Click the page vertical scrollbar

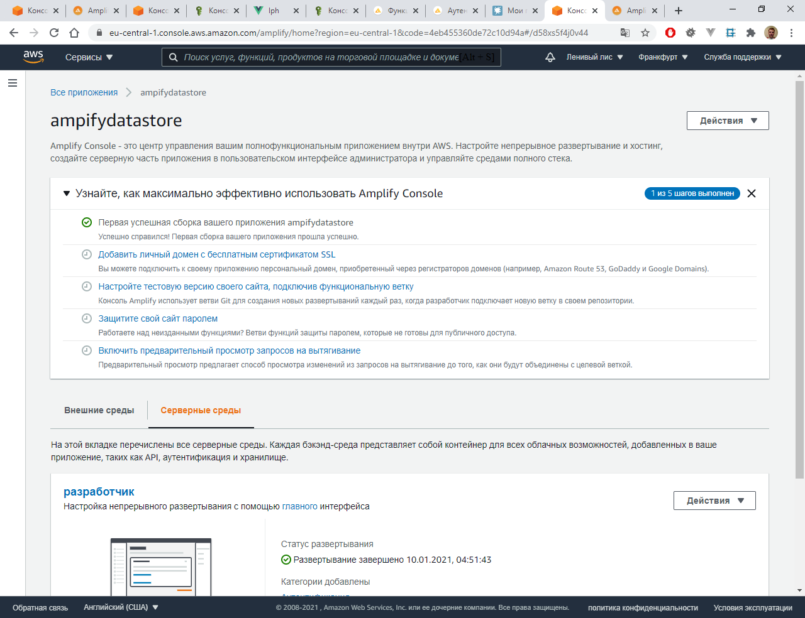pos(800,279)
